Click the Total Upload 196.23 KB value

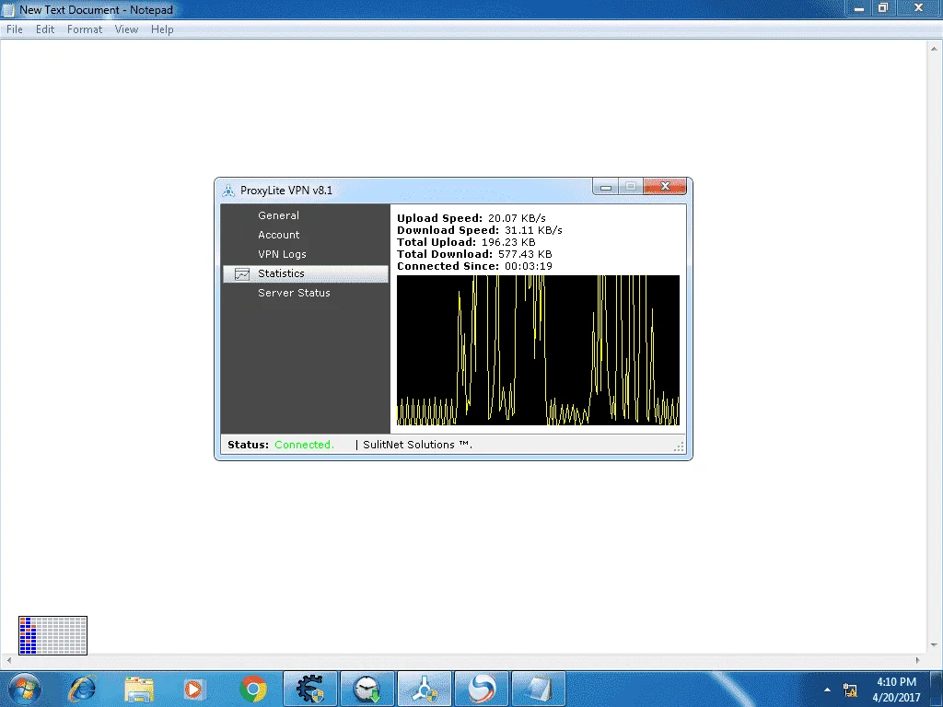508,242
